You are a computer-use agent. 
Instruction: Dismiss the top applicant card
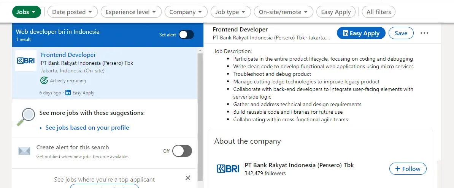point(188,178)
